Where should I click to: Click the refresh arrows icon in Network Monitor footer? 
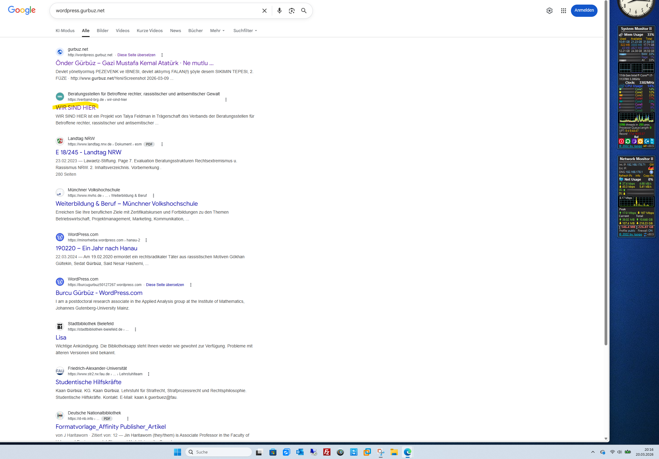click(x=645, y=234)
